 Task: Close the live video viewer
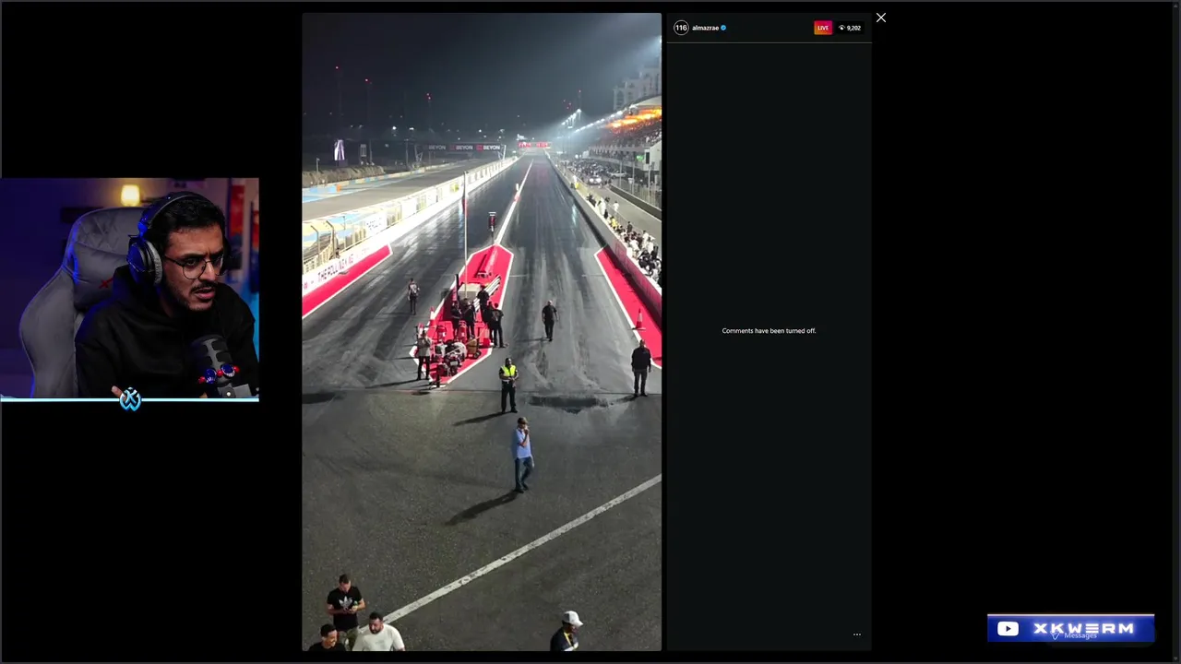[x=881, y=18]
